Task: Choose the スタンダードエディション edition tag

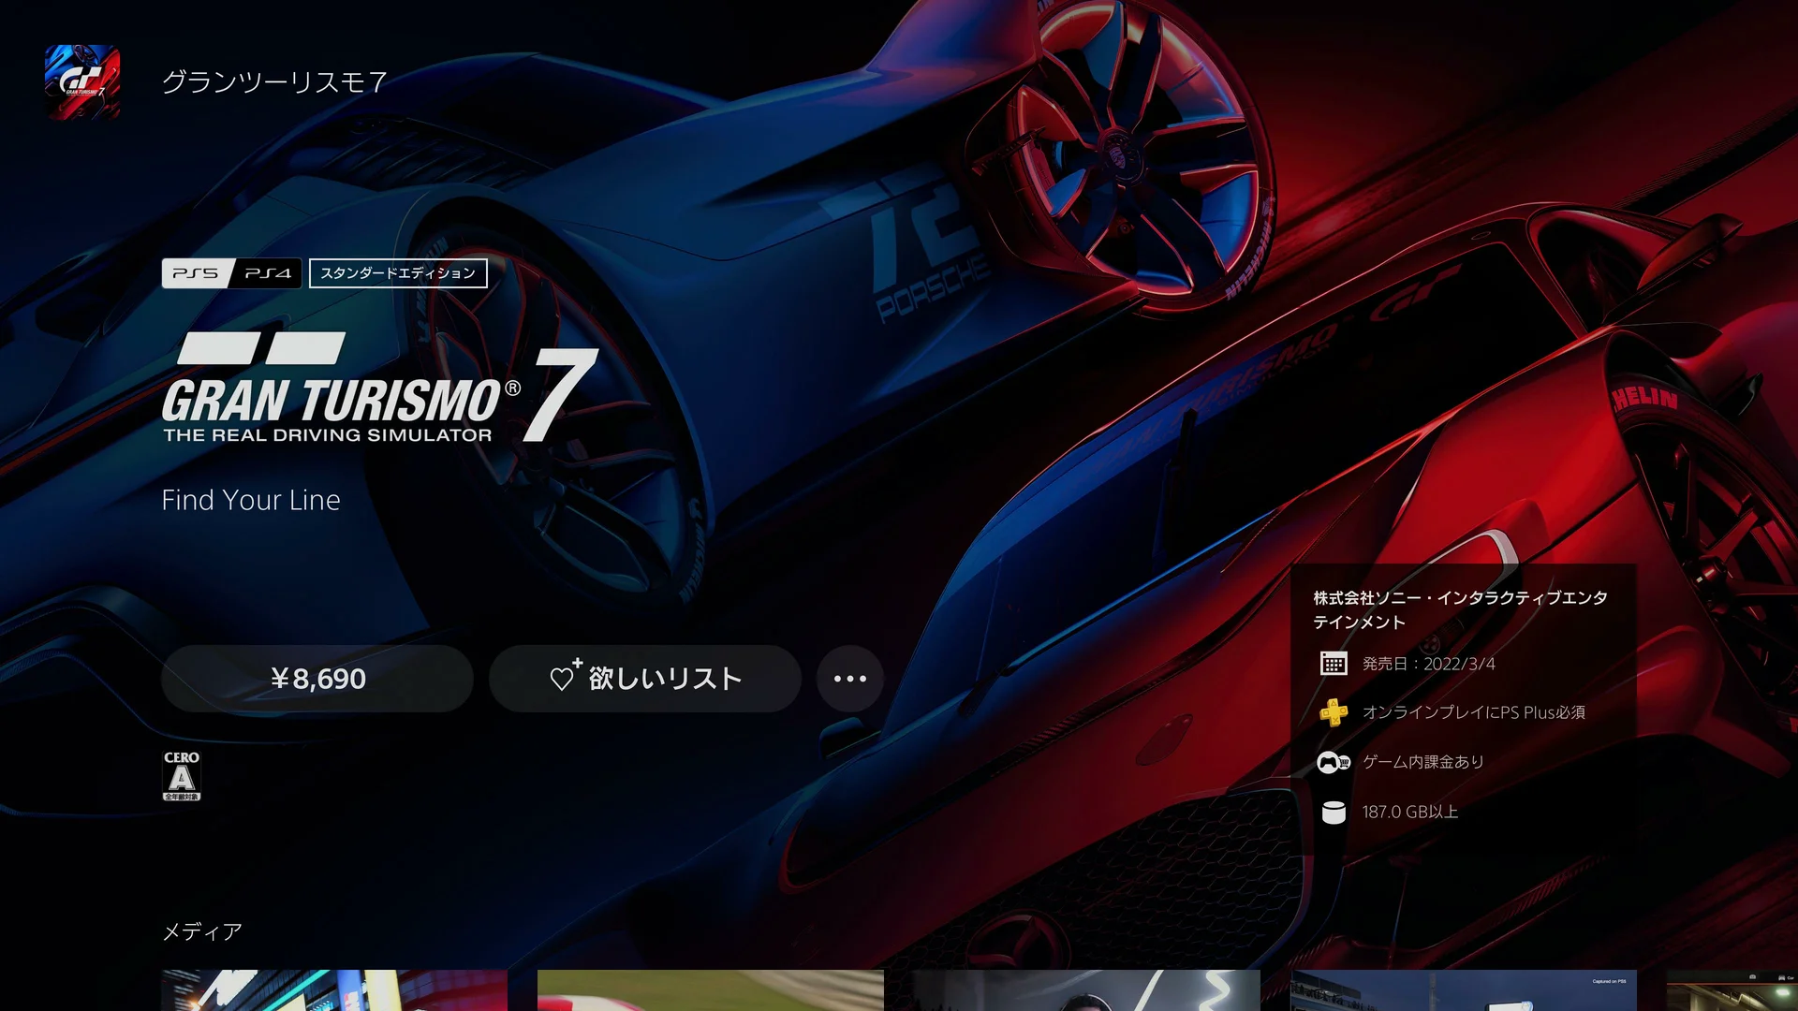Action: click(398, 273)
